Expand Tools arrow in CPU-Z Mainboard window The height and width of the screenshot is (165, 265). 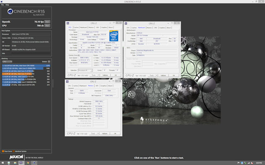click(x=157, y=75)
